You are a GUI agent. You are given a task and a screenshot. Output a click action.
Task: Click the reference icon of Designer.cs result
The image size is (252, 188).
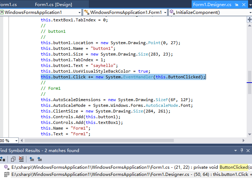[x=6, y=174]
